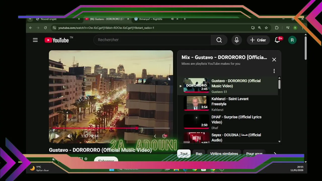Screen dimensions: 322x181
Task: Click the 'Dhaf' channel name
Action: 215,128
